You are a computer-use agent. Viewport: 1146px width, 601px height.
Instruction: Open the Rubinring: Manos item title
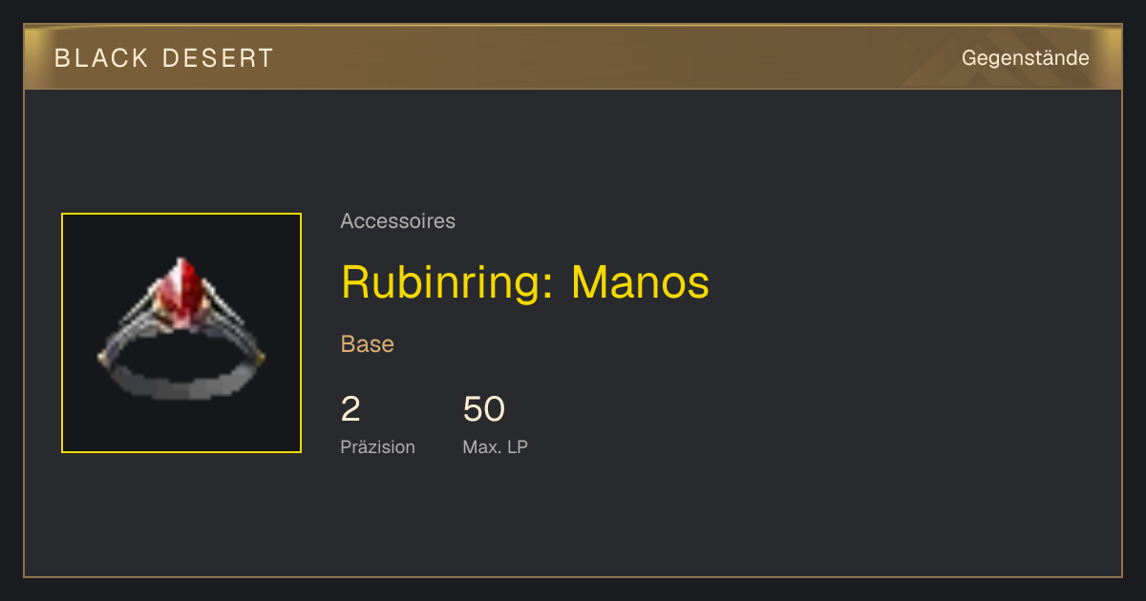[525, 282]
